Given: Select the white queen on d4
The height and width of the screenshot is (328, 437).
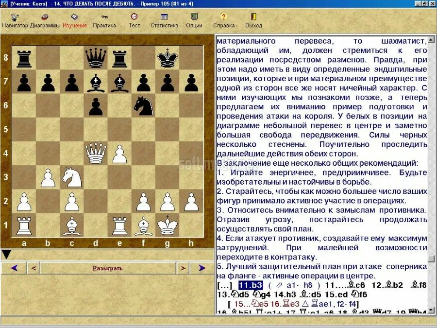Looking at the screenshot, I should [x=96, y=153].
